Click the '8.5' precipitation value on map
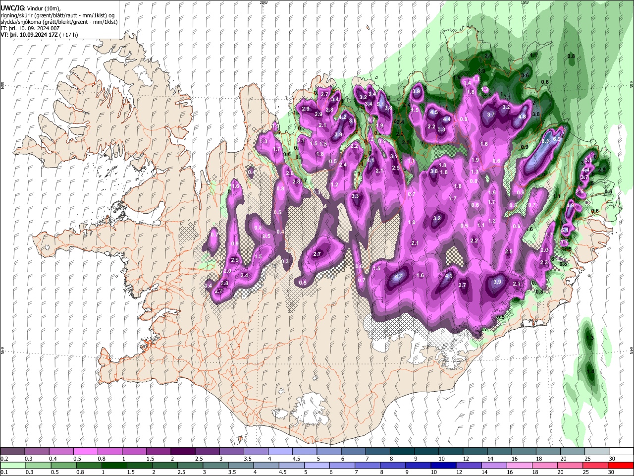The height and width of the screenshot is (476, 634). pos(546,141)
